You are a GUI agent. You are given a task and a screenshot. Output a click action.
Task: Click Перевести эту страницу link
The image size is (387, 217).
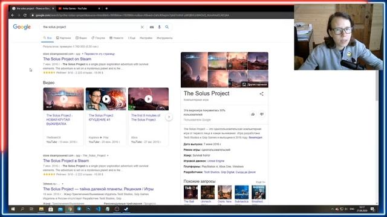(x=99, y=54)
